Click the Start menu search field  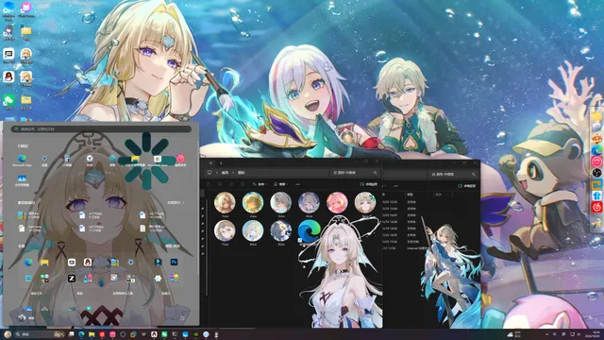coord(101,129)
